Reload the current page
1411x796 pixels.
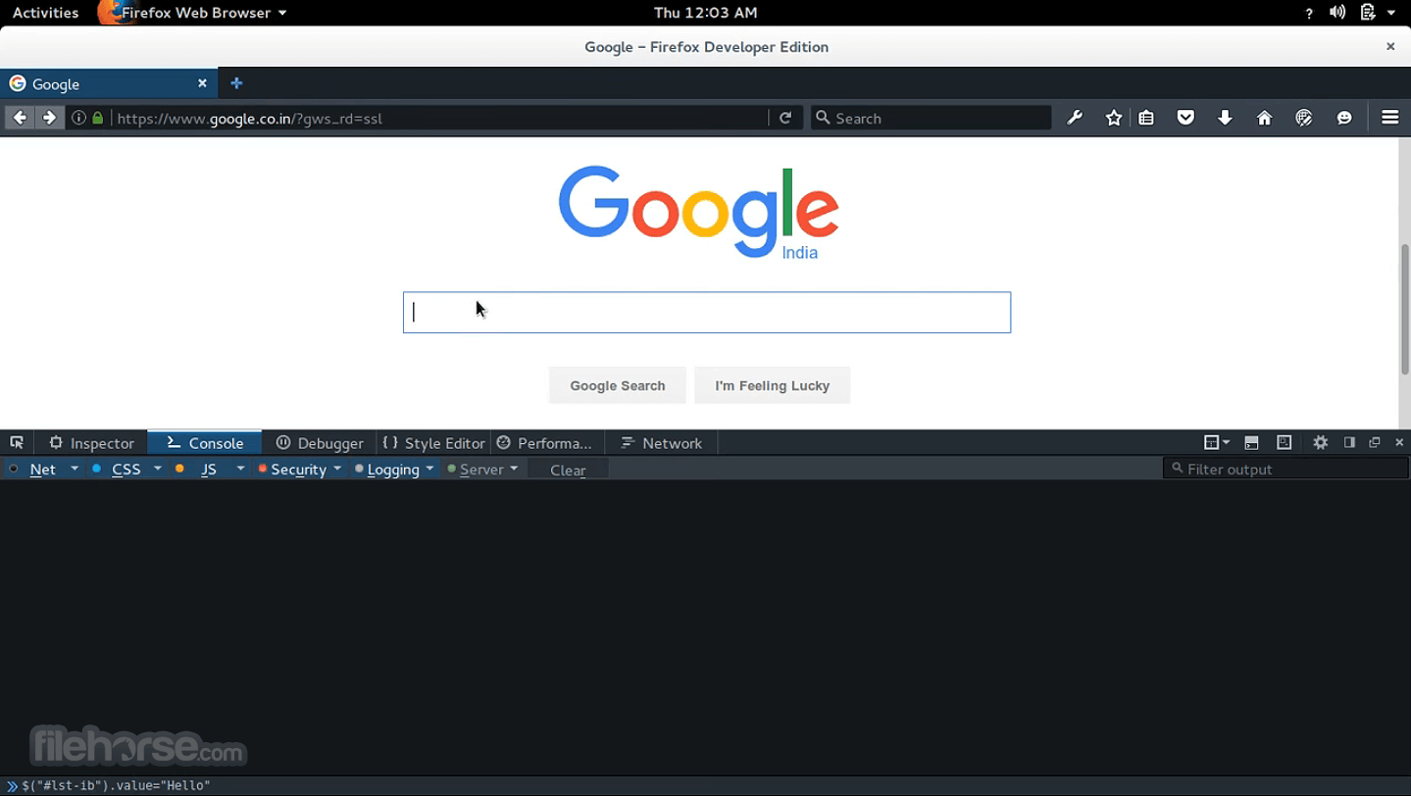tap(785, 118)
